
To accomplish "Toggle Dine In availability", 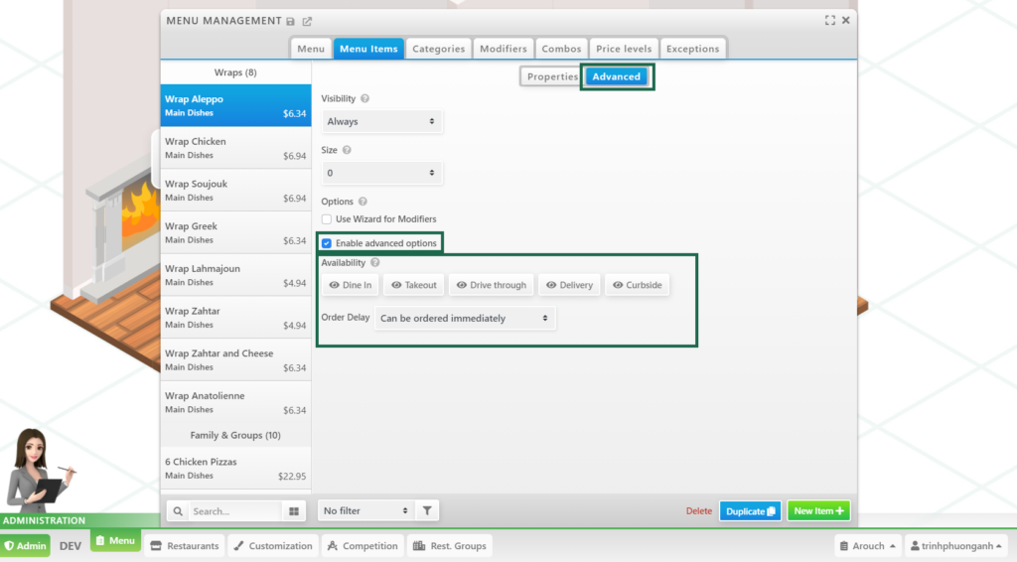I will click(x=351, y=285).
